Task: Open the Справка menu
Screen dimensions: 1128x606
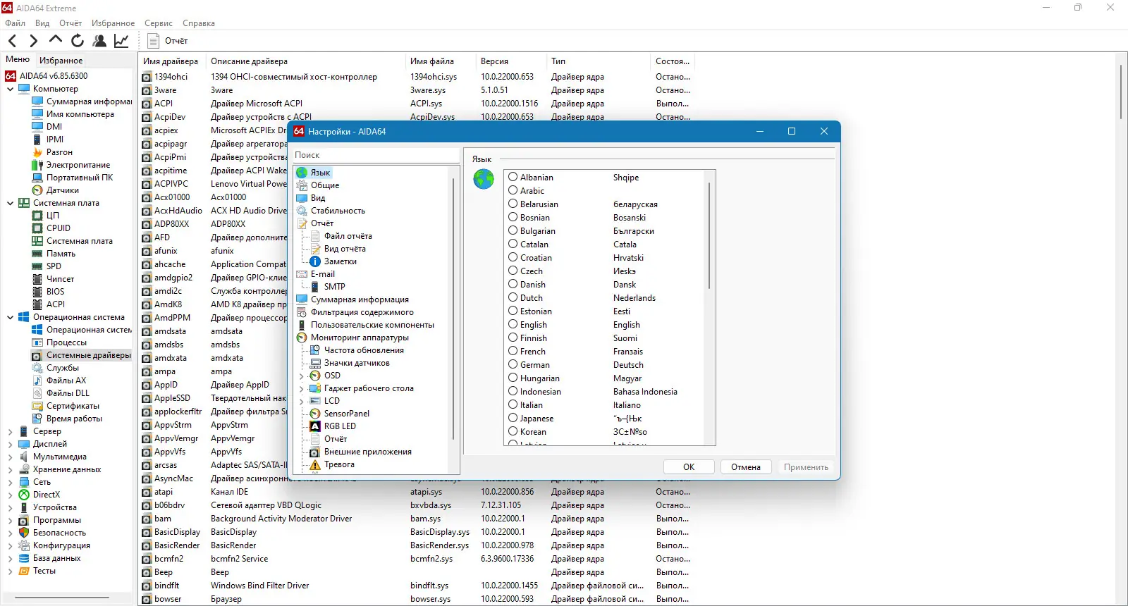Action: click(x=199, y=23)
